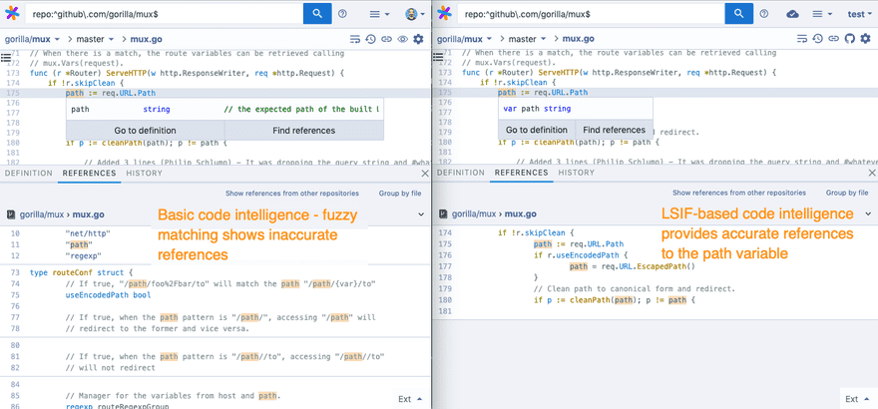Collapse gorilla/mux › mux.go results in left window
The image size is (878, 409).
[421, 214]
